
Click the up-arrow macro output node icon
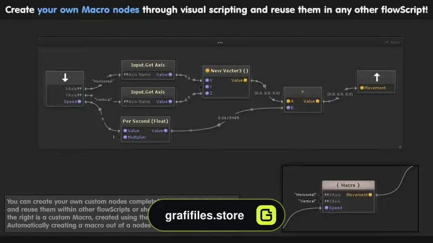point(377,77)
